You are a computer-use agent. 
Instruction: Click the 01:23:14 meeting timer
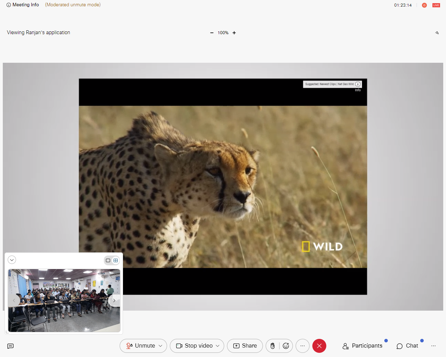(x=403, y=5)
